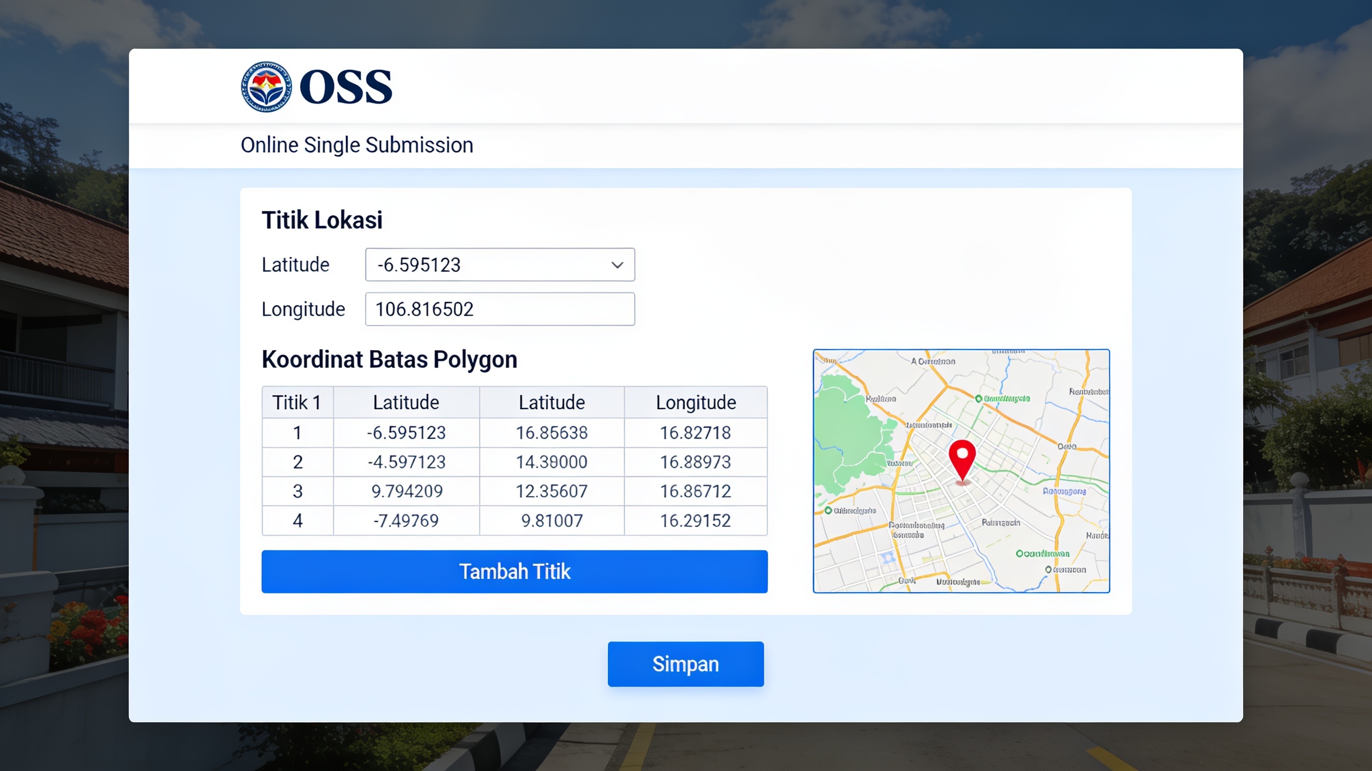Click cell 16.82718 in row 1
The image size is (1372, 771).
(696, 433)
